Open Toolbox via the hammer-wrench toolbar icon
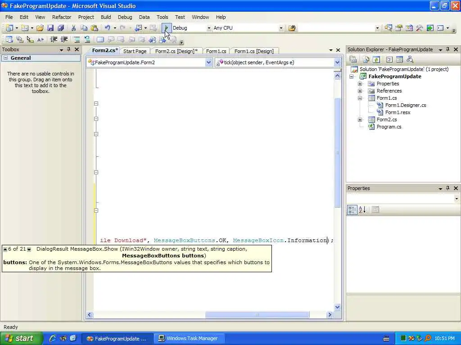 (x=420, y=28)
